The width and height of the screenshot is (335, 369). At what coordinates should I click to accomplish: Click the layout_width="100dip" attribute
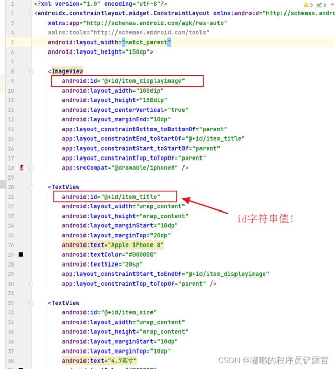113,91
